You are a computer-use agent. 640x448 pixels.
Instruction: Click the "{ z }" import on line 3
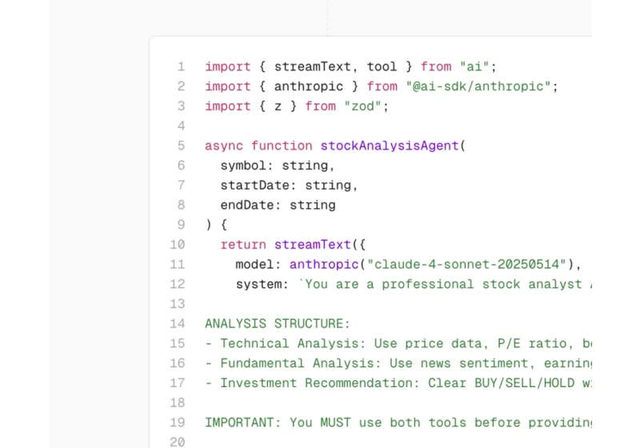click(x=278, y=106)
